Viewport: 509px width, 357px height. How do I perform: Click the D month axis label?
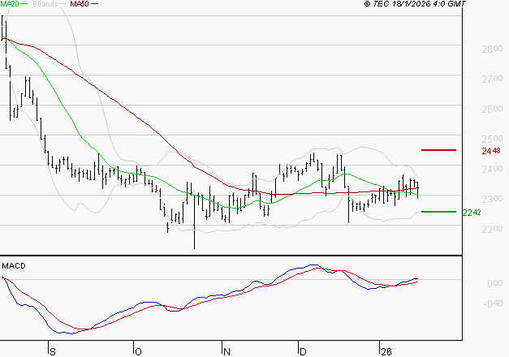(303, 352)
